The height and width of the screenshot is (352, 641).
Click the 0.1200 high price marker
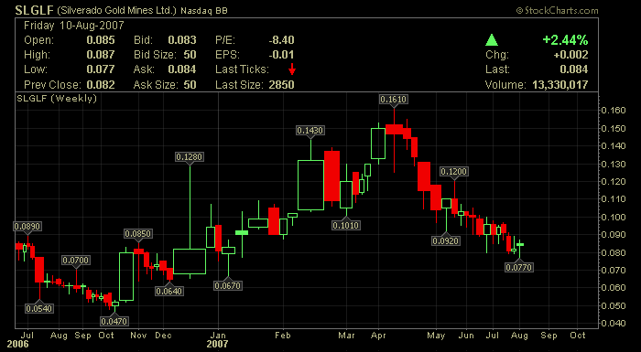[x=454, y=172]
